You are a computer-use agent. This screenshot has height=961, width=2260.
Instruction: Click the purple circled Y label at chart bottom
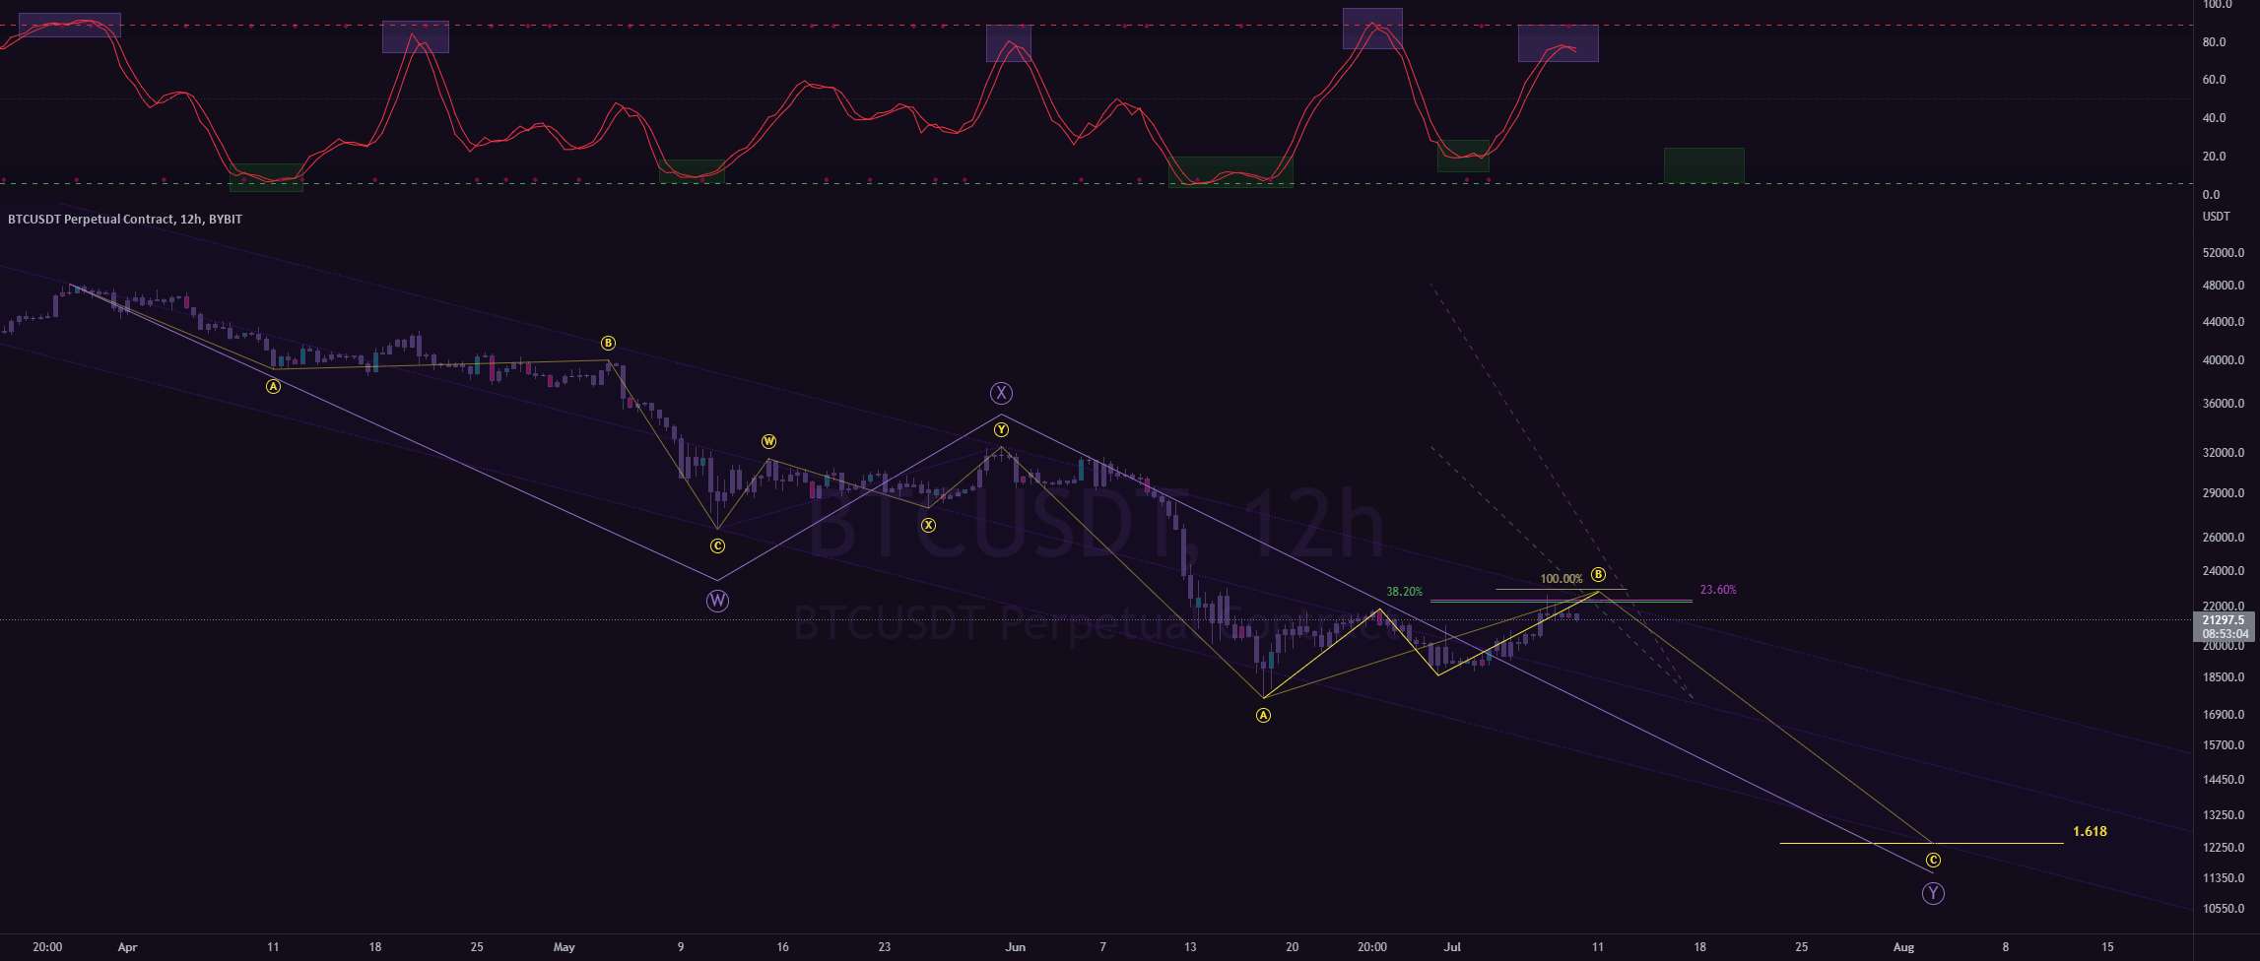click(x=1933, y=894)
